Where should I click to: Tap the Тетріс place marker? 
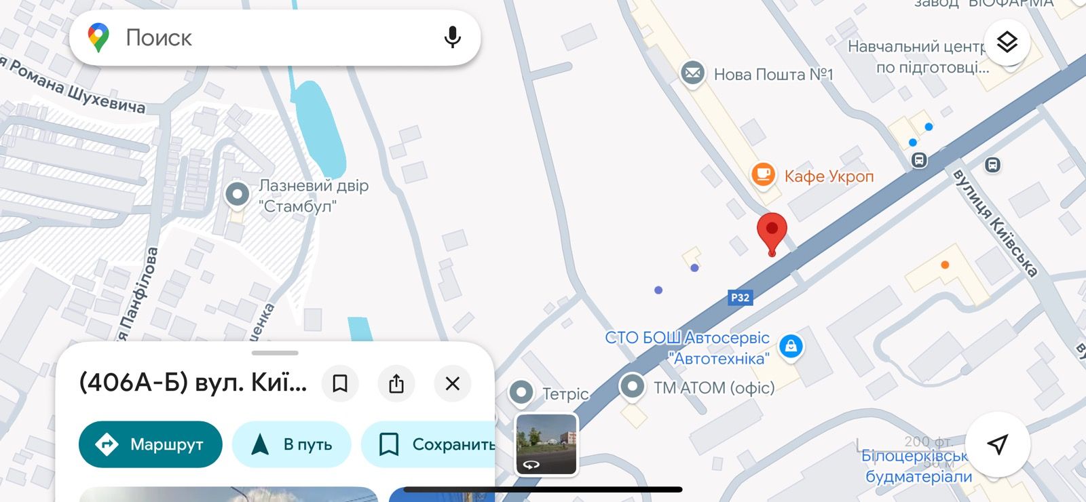coord(521,391)
